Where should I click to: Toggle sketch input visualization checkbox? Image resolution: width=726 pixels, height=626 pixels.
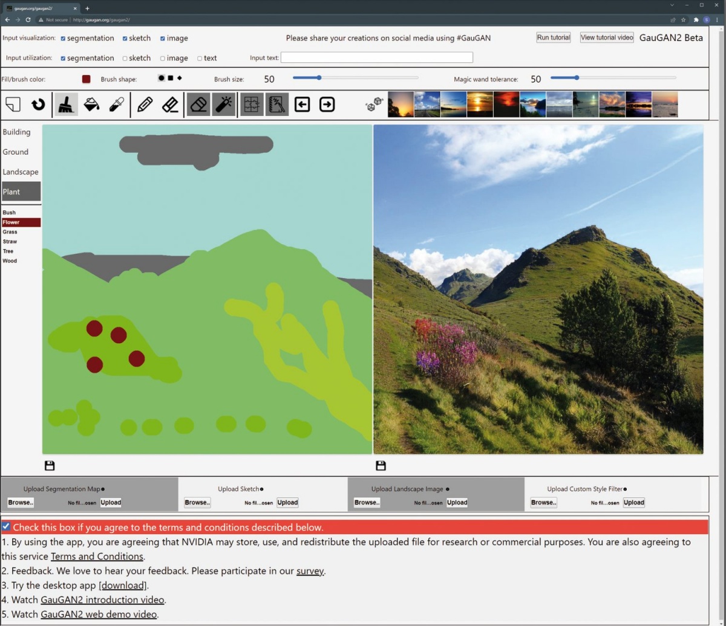tap(125, 39)
